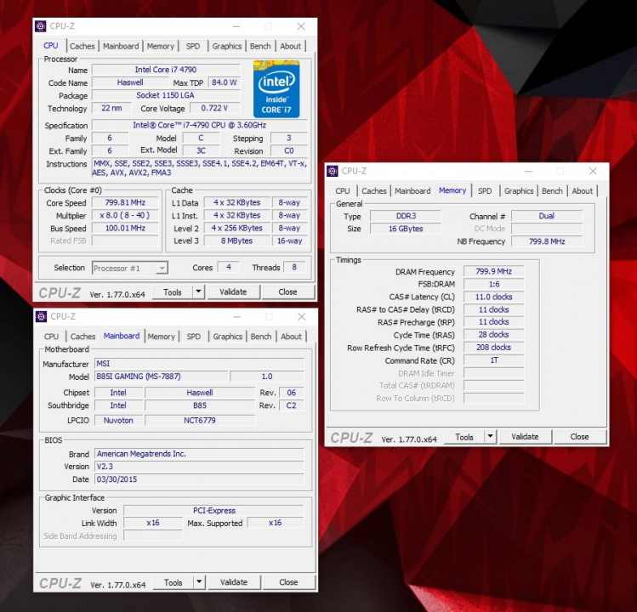637x612 pixels.
Task: Click the Multiplier value x 8.0 (8 - 40)
Action: tap(125, 215)
